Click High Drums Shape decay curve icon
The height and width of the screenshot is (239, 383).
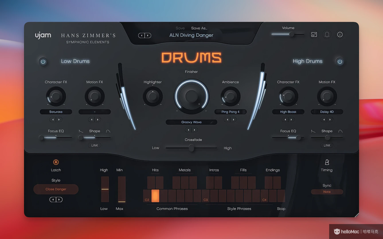coord(313,131)
